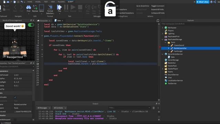The width and height of the screenshot is (220, 124).
Task: Select the SoundService item in Explorer
Action: point(173,75)
